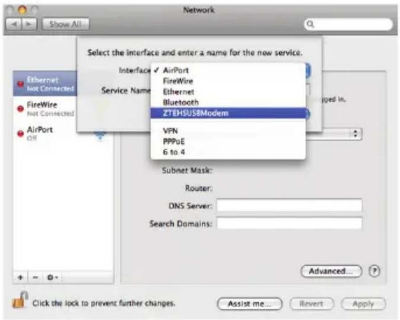400x320 pixels.
Task: Choose VPN in the Interface menu
Action: click(228, 131)
